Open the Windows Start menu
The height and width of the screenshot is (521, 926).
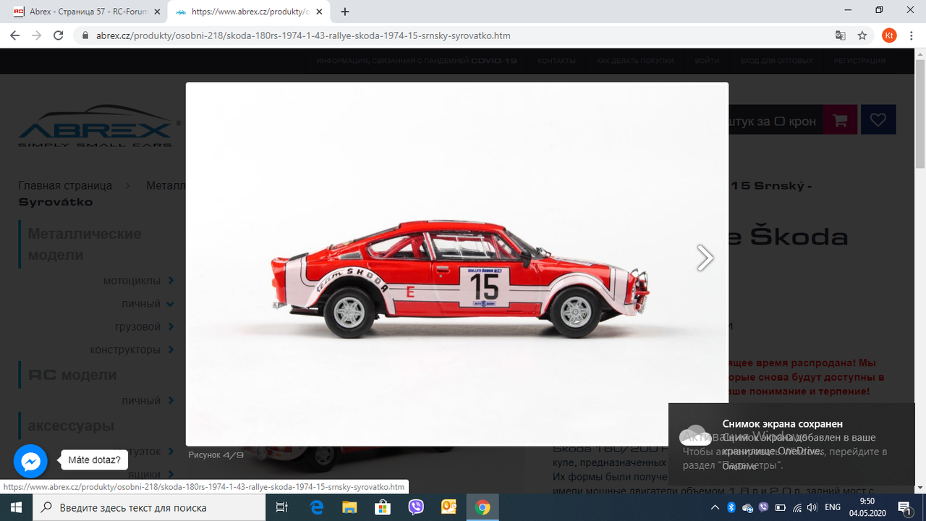[x=16, y=507]
